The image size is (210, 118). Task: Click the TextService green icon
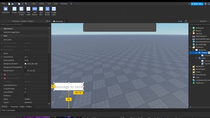(x=194, y=83)
